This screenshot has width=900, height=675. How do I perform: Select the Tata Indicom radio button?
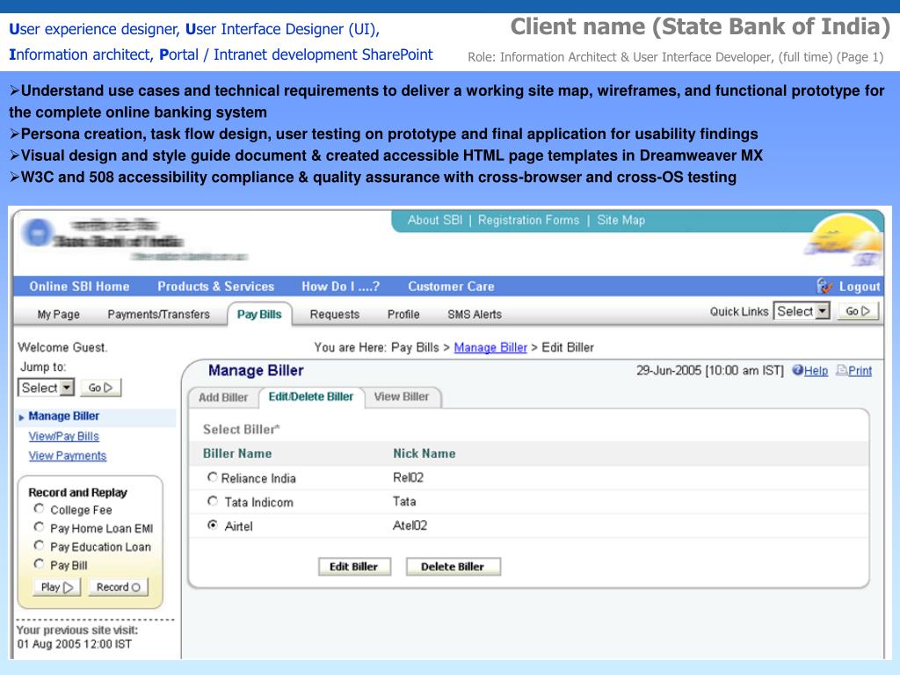213,501
